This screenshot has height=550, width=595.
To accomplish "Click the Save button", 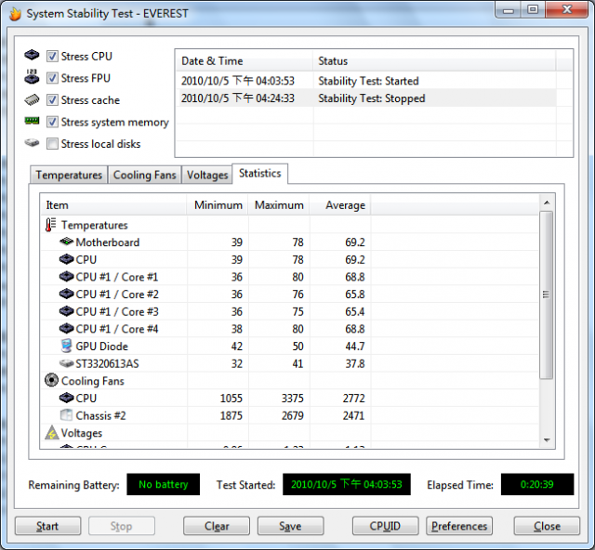I will pyautogui.click(x=290, y=526).
